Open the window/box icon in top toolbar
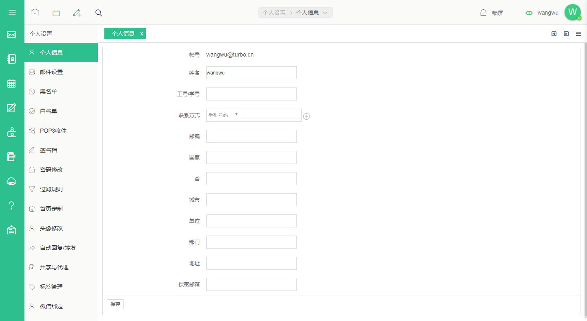The height and width of the screenshot is (321, 587). tap(56, 13)
